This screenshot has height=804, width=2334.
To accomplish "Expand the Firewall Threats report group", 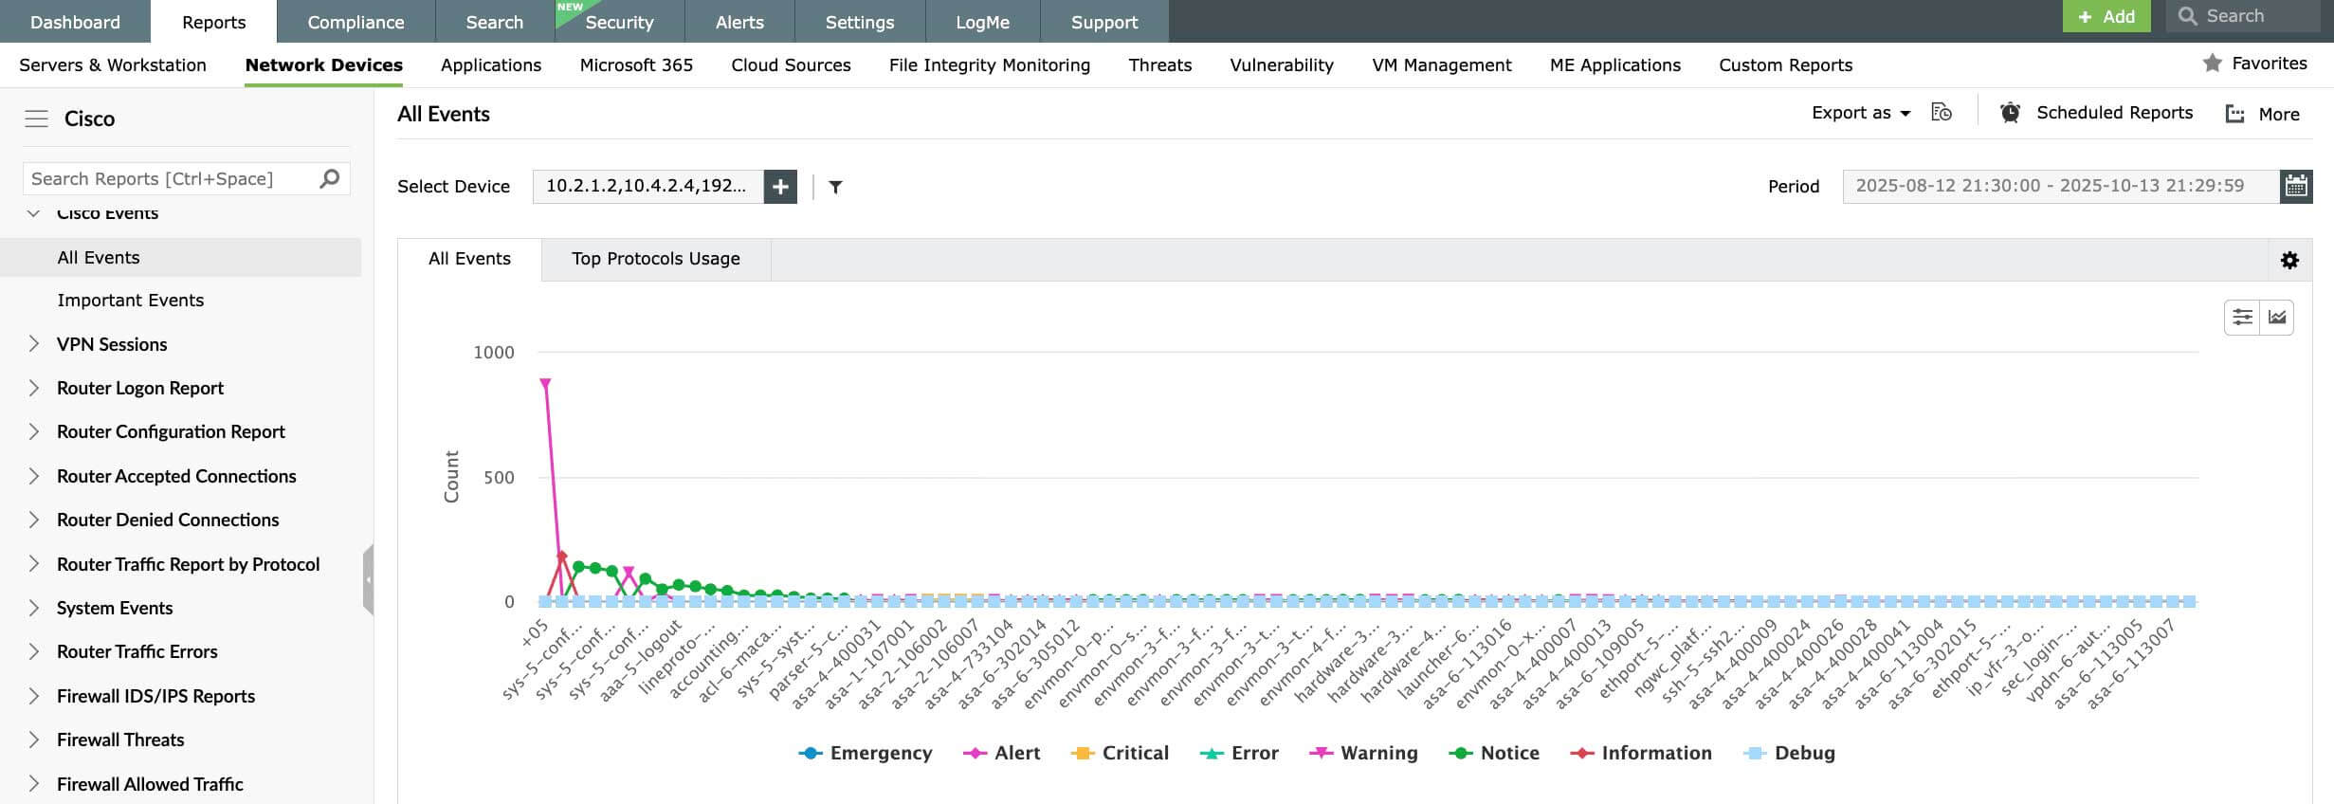I will click(x=34, y=740).
